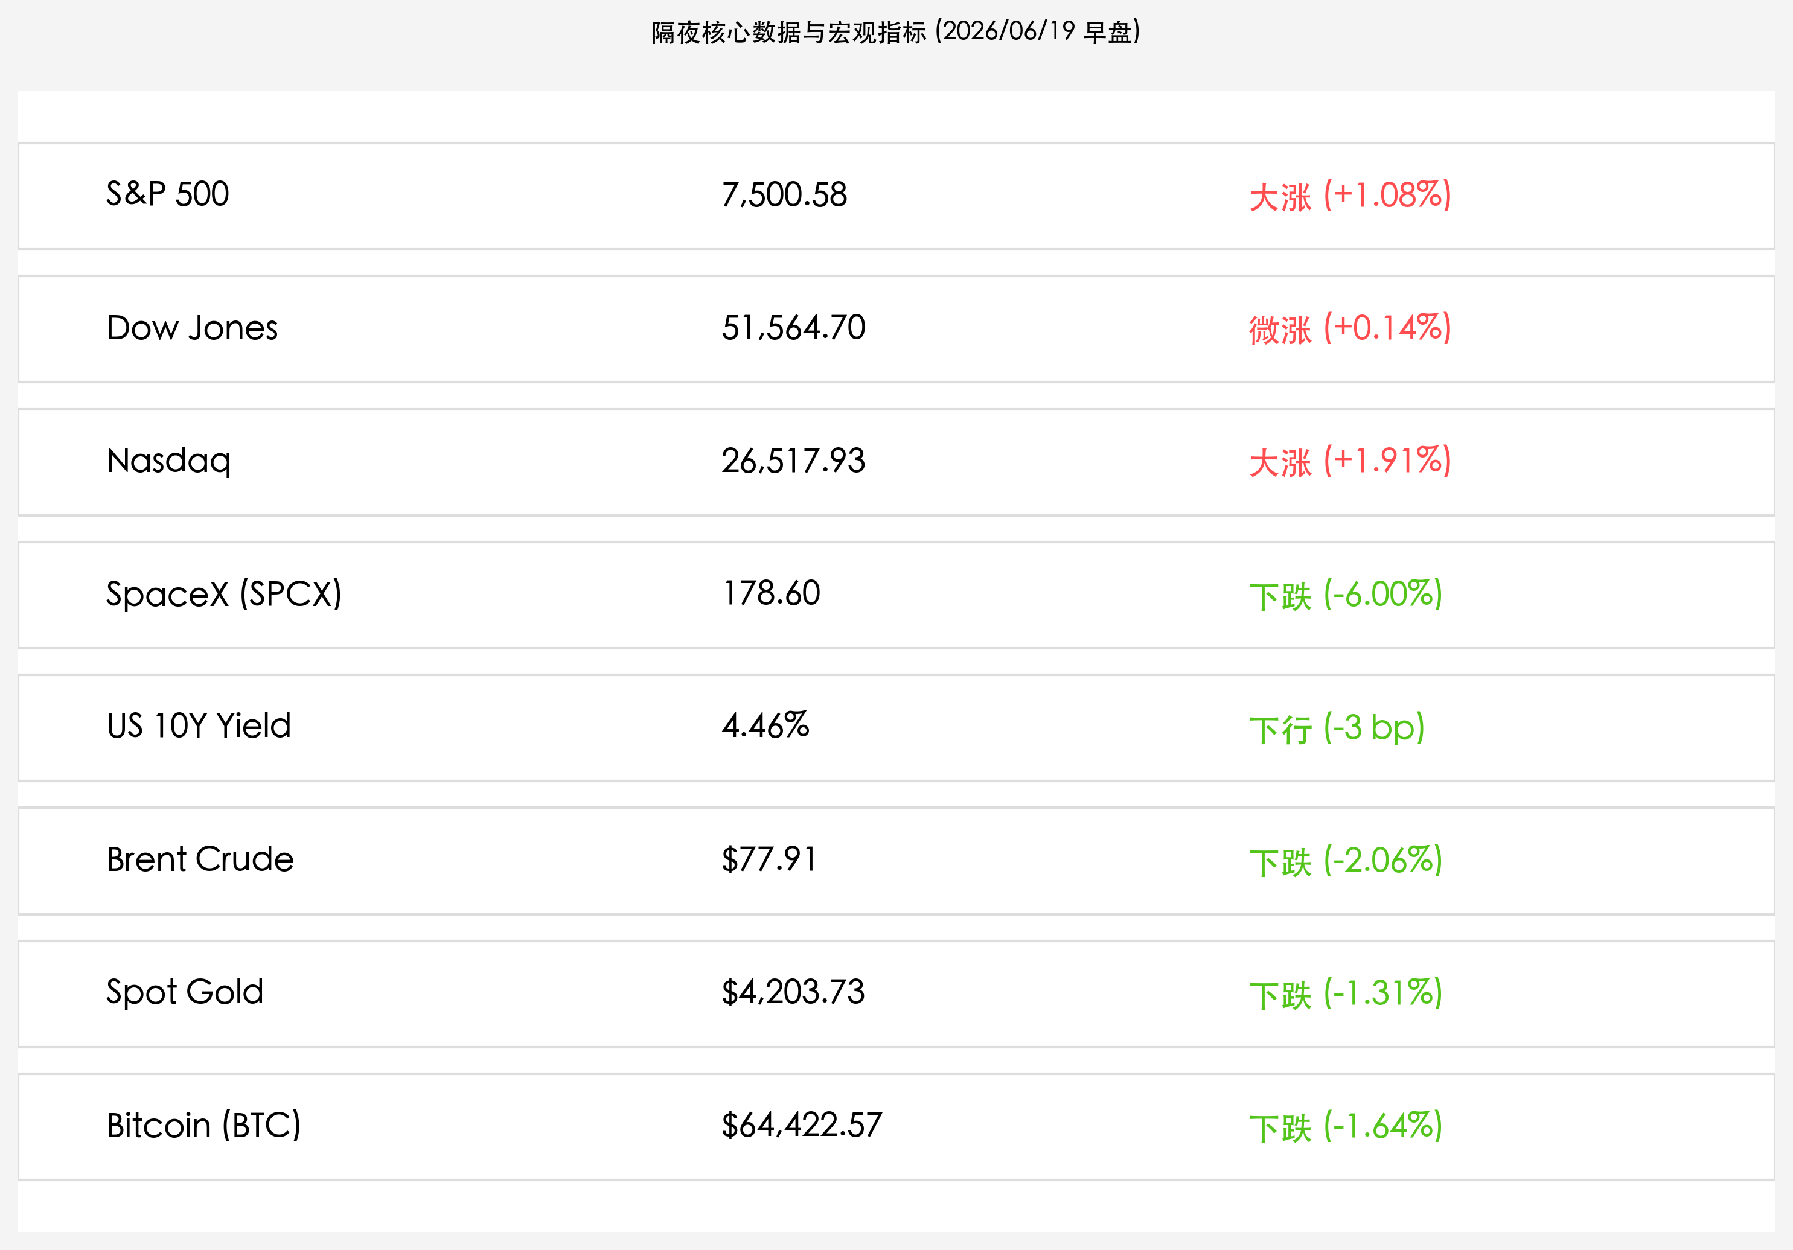
Task: Click the yield change -3 bp
Action: point(1337,729)
